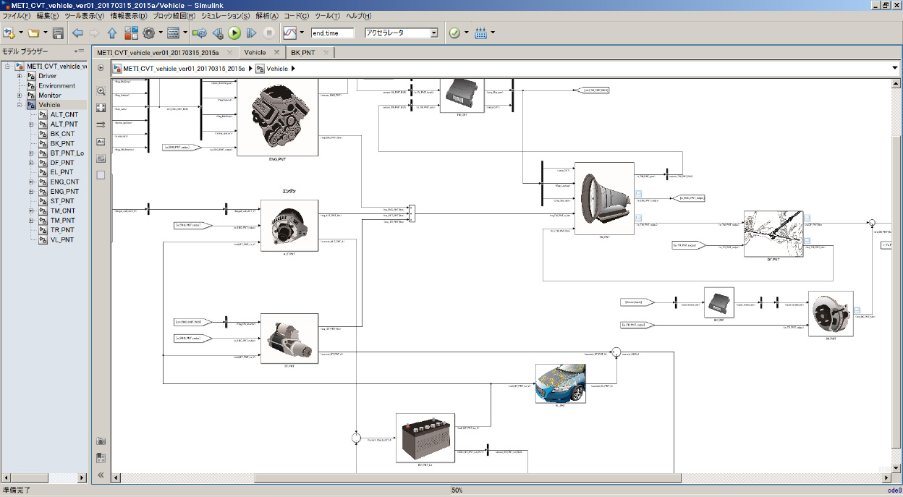Select the Zoom tool in palette
This screenshot has height=497, width=903.
point(101,91)
